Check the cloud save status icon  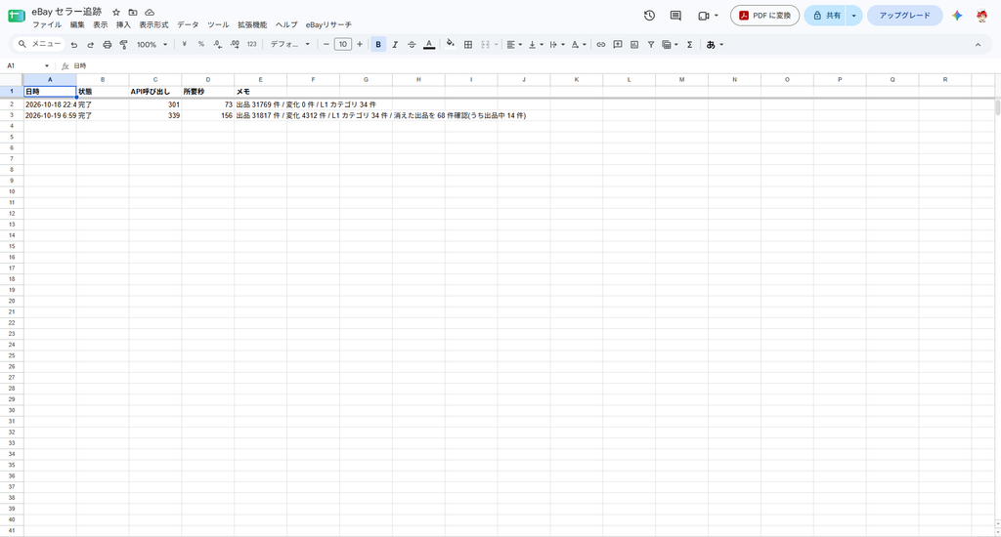pyautogui.click(x=150, y=12)
